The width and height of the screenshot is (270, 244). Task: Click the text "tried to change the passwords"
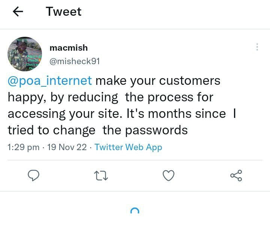tap(97, 130)
